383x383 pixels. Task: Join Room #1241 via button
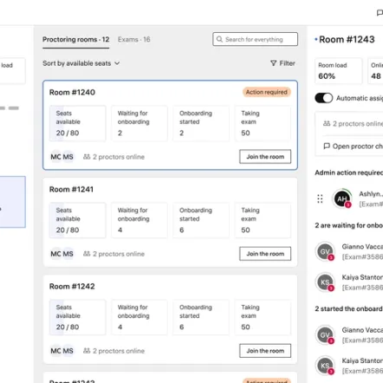(265, 254)
